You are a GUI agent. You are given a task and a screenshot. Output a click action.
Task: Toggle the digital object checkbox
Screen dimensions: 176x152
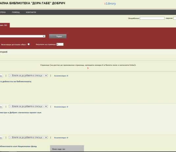tap(29, 44)
